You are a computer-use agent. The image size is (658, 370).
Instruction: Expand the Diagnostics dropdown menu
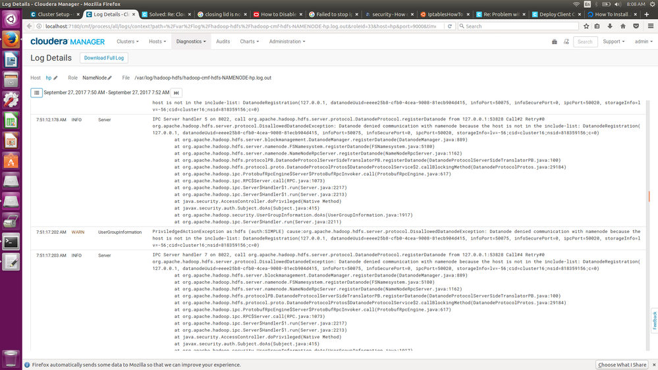coord(191,41)
